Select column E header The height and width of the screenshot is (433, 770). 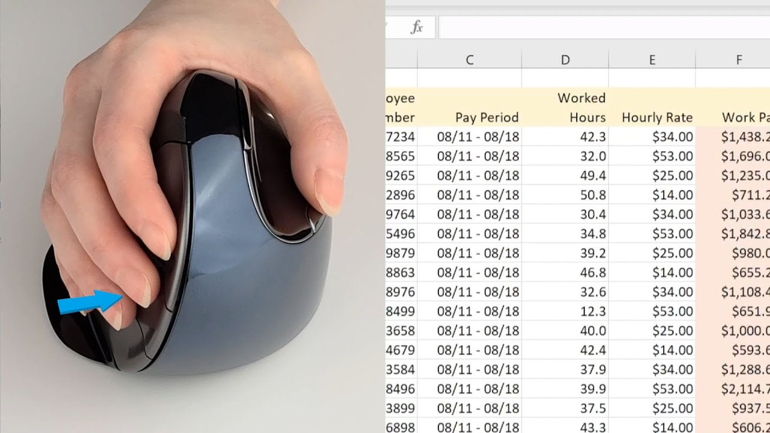pyautogui.click(x=652, y=60)
